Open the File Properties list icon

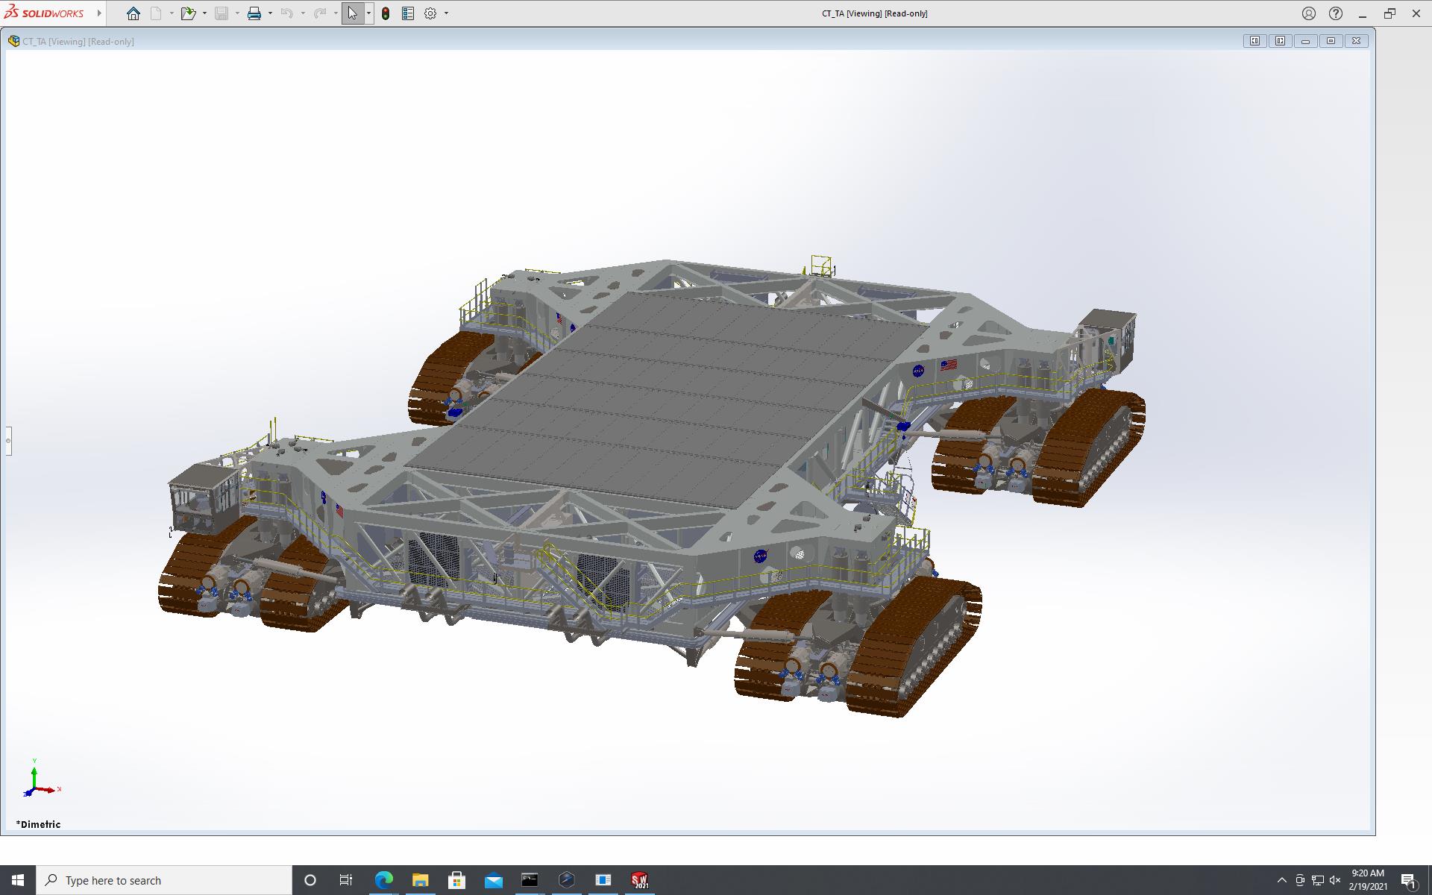pyautogui.click(x=408, y=13)
